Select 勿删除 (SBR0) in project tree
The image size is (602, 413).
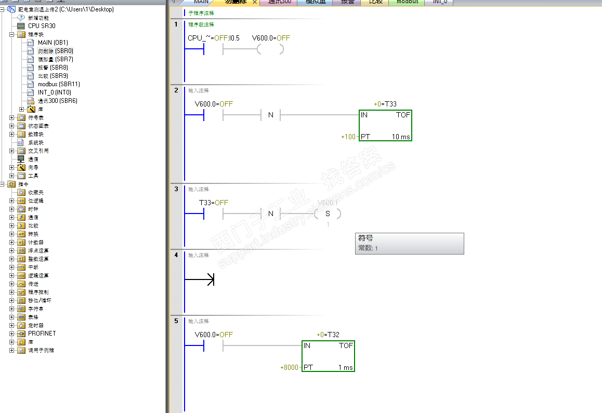point(55,51)
